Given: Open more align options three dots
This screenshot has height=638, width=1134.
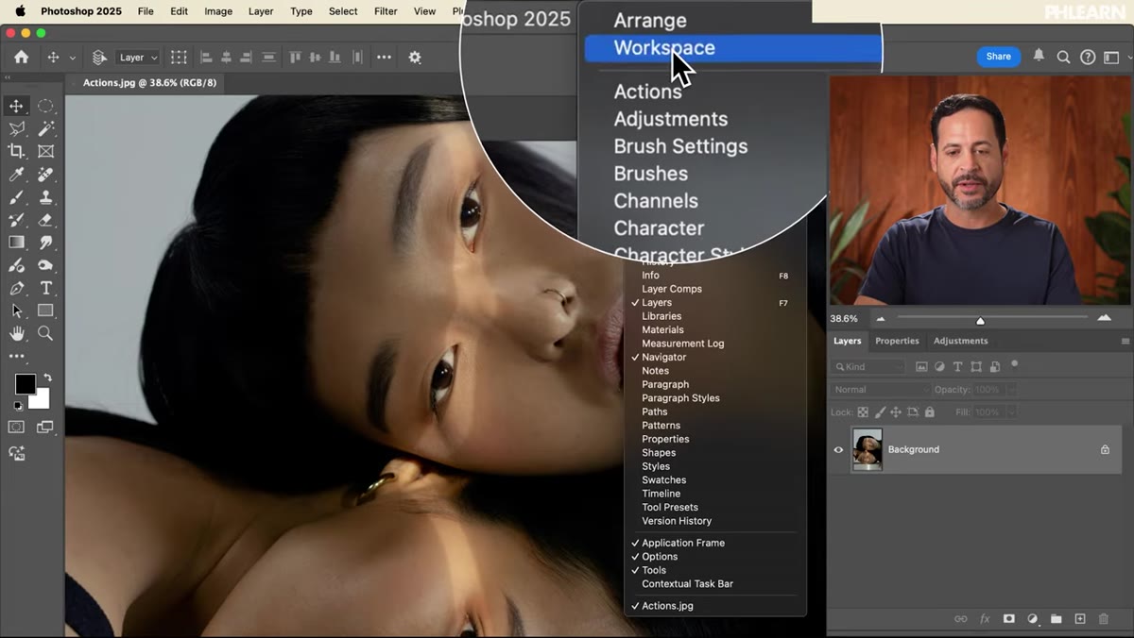Looking at the screenshot, I should 384,58.
